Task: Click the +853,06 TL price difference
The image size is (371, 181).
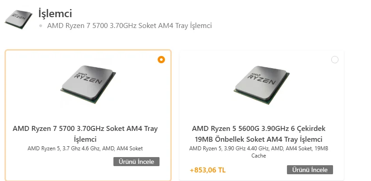Action: point(207,170)
